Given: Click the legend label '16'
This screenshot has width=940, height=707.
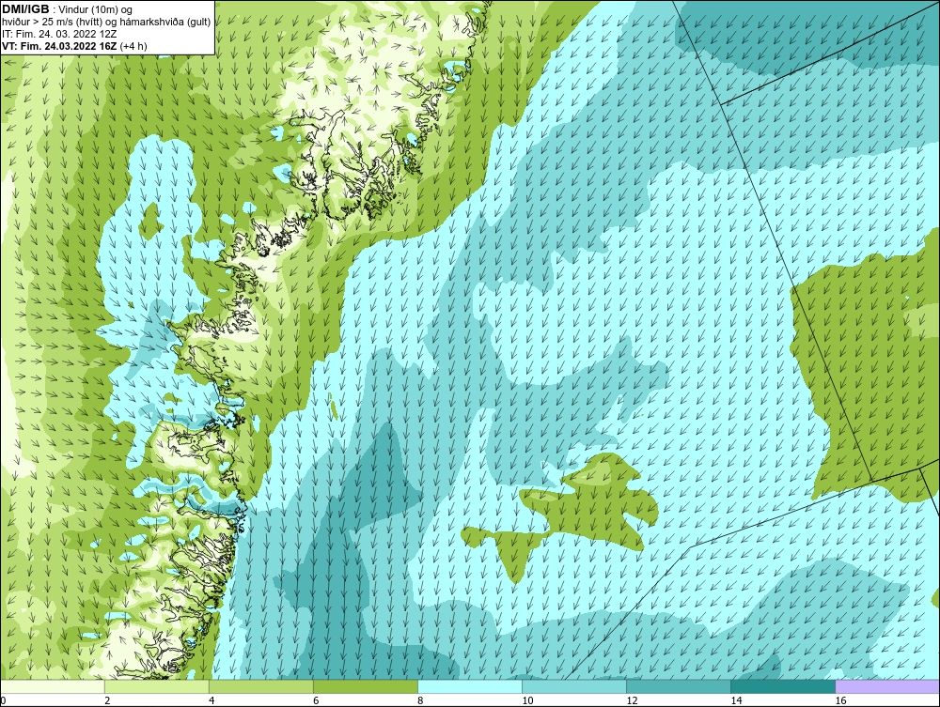Looking at the screenshot, I should tap(840, 700).
